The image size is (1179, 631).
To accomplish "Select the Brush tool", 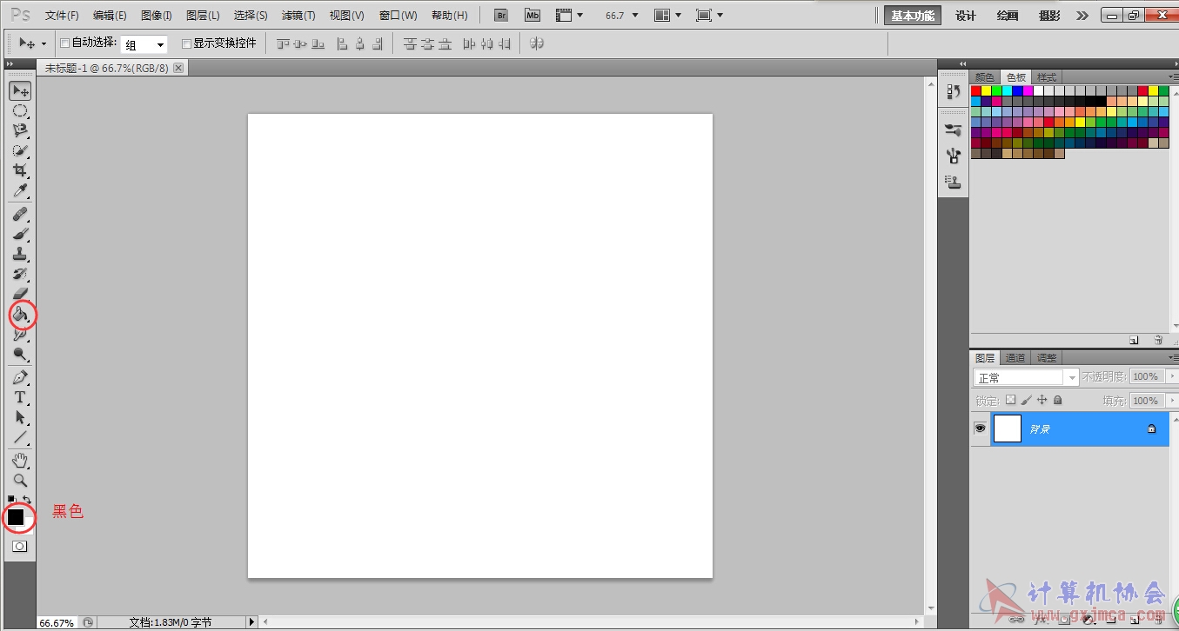I will [20, 234].
